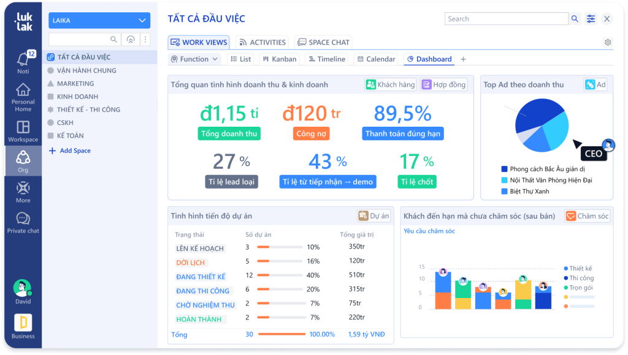Screen dimensions: 628x355
Task: Open filter settings sliders icon
Action: point(591,19)
